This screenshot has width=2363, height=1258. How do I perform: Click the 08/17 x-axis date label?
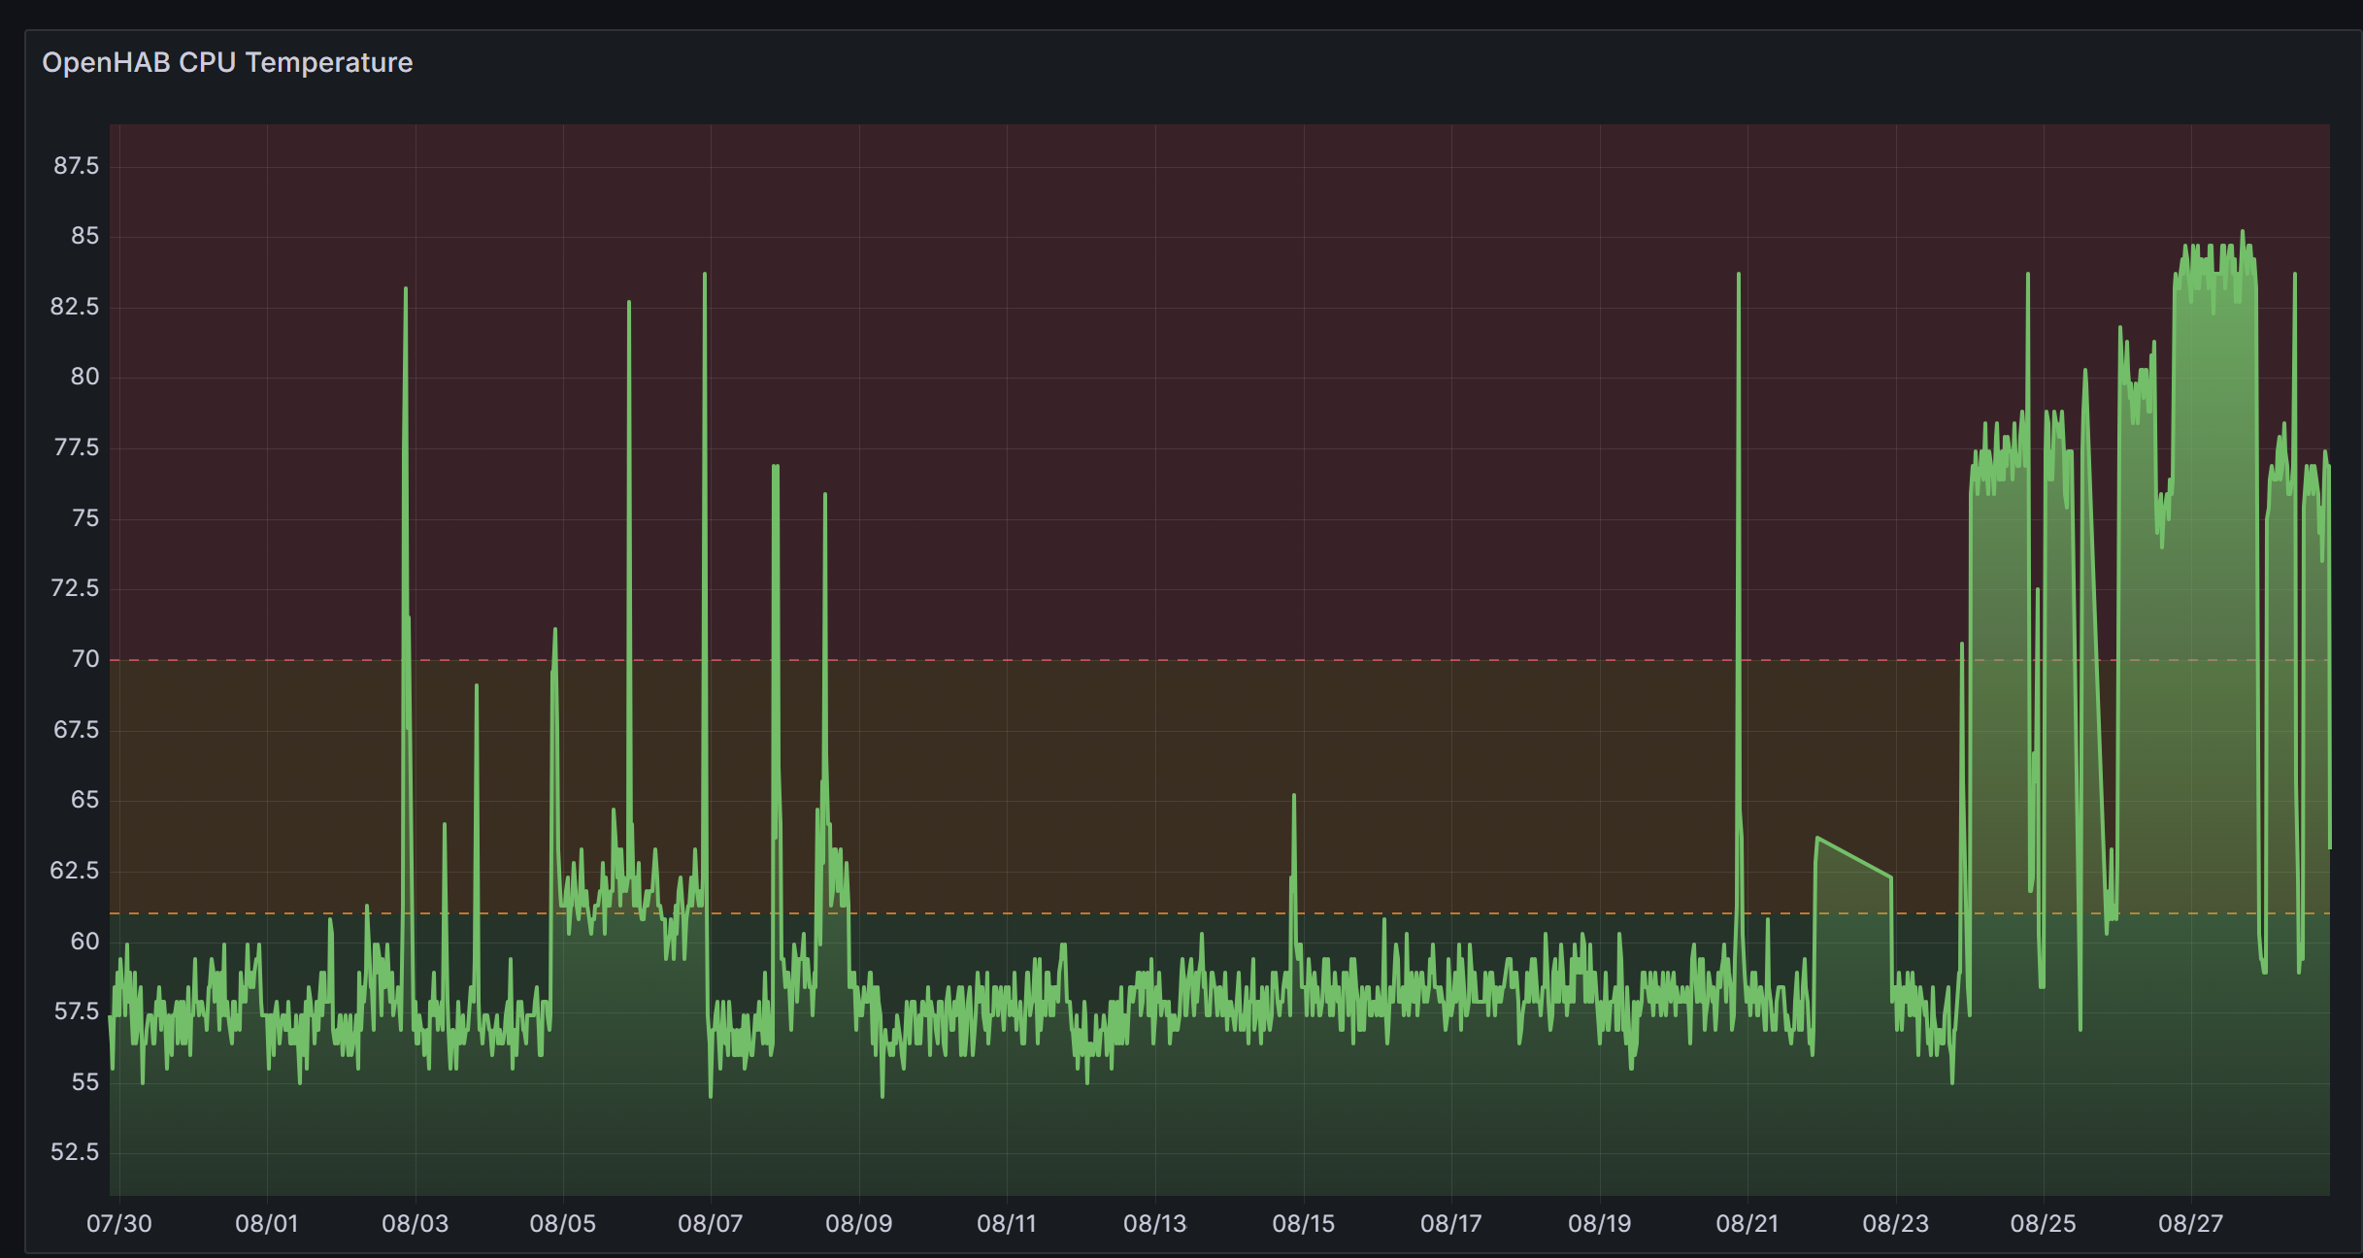click(1450, 1223)
